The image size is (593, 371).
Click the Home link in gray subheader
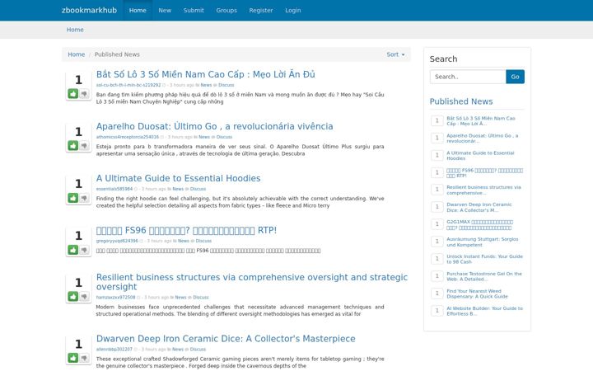click(75, 30)
